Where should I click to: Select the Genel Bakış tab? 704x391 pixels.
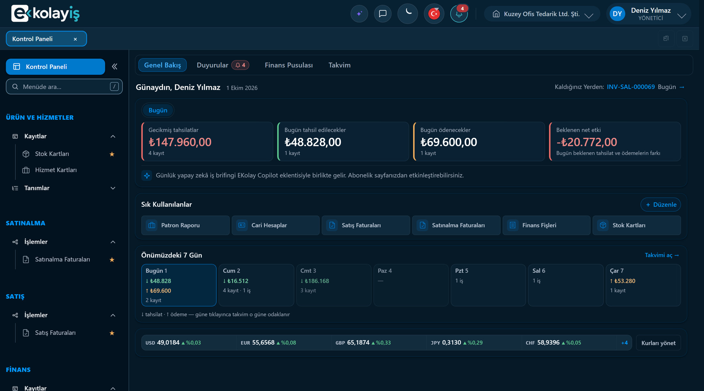click(x=163, y=65)
